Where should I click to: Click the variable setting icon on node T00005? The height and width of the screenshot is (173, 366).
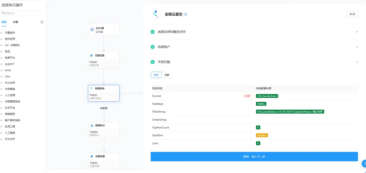[x=92, y=156]
